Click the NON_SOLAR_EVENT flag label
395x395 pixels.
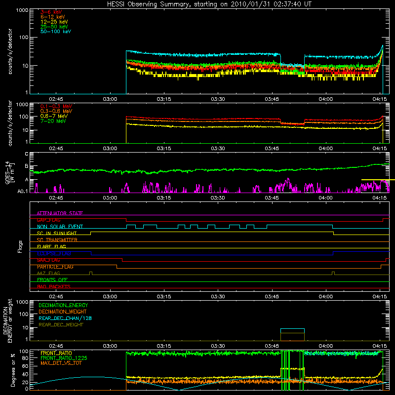tap(60, 227)
